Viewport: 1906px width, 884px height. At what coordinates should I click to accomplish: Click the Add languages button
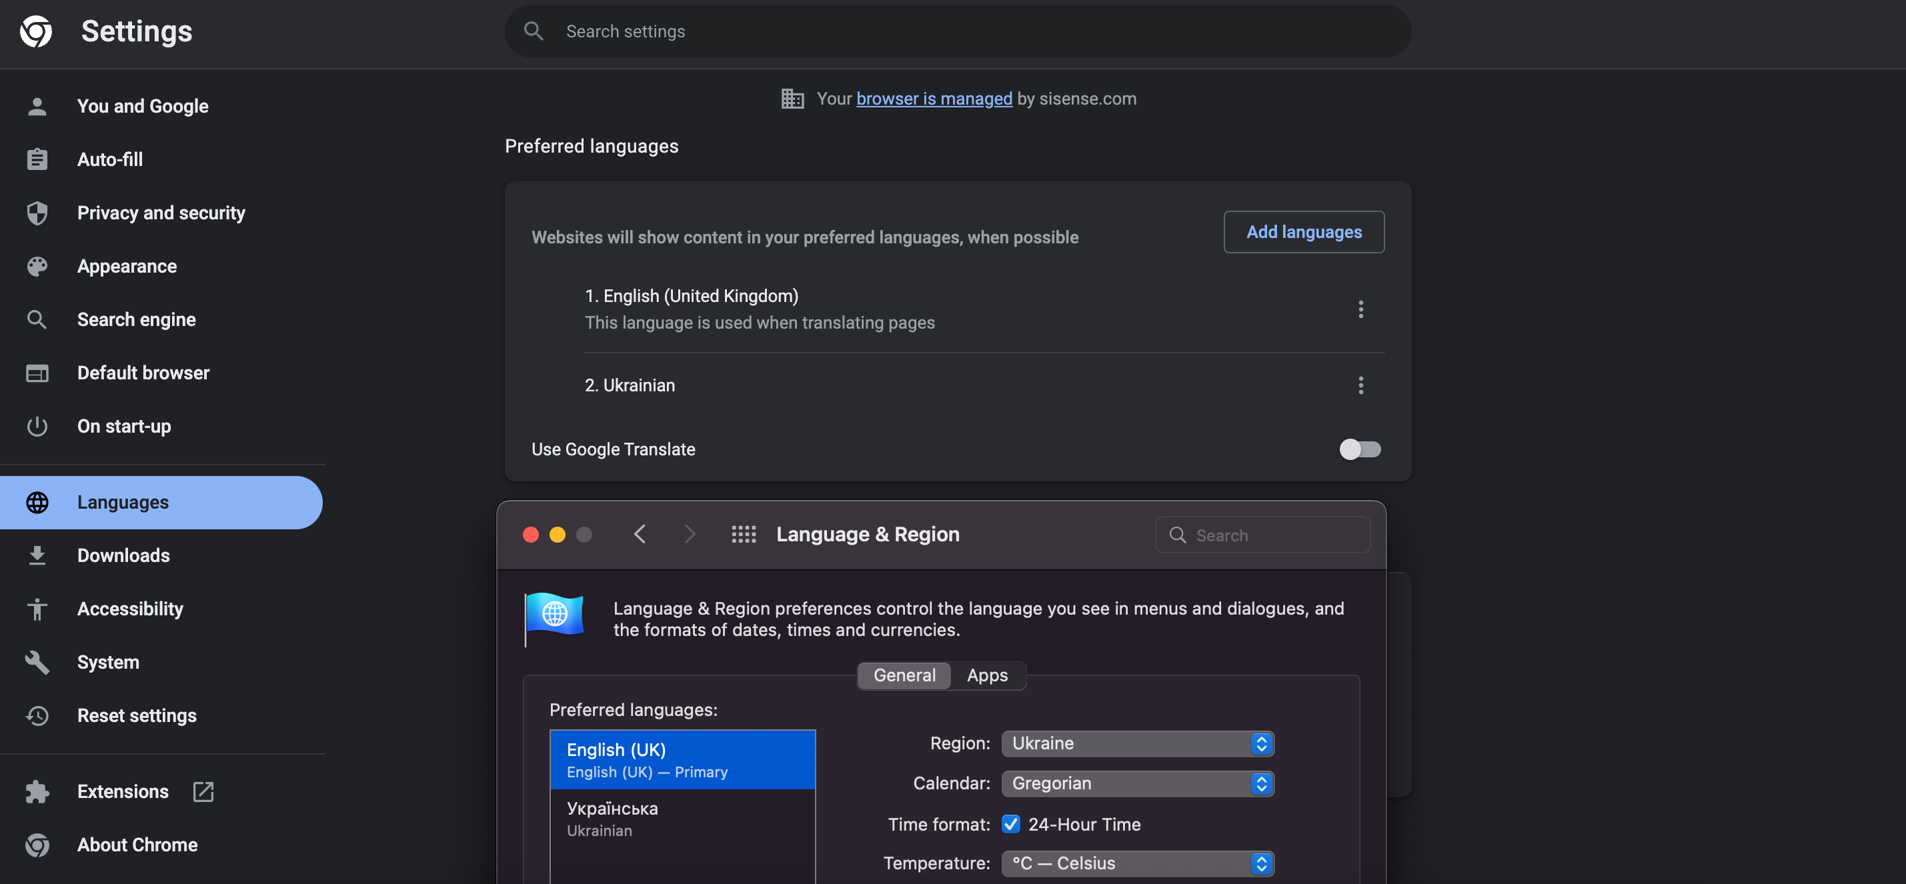coord(1304,231)
